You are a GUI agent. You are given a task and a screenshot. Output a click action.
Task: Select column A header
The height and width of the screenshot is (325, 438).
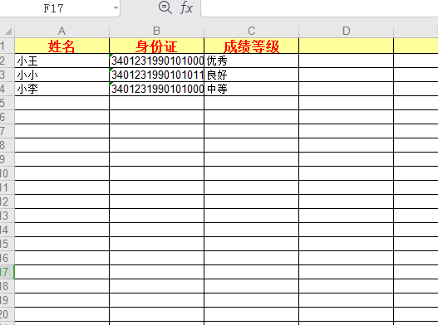(62, 31)
